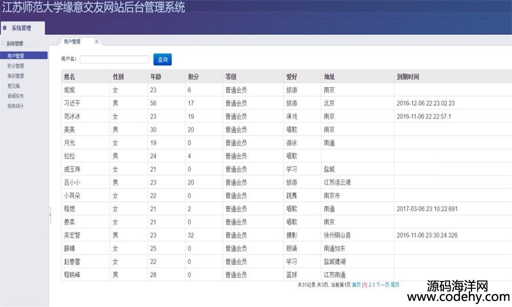Select the name cell 程燃
The image size is (512, 307).
coord(70,209)
